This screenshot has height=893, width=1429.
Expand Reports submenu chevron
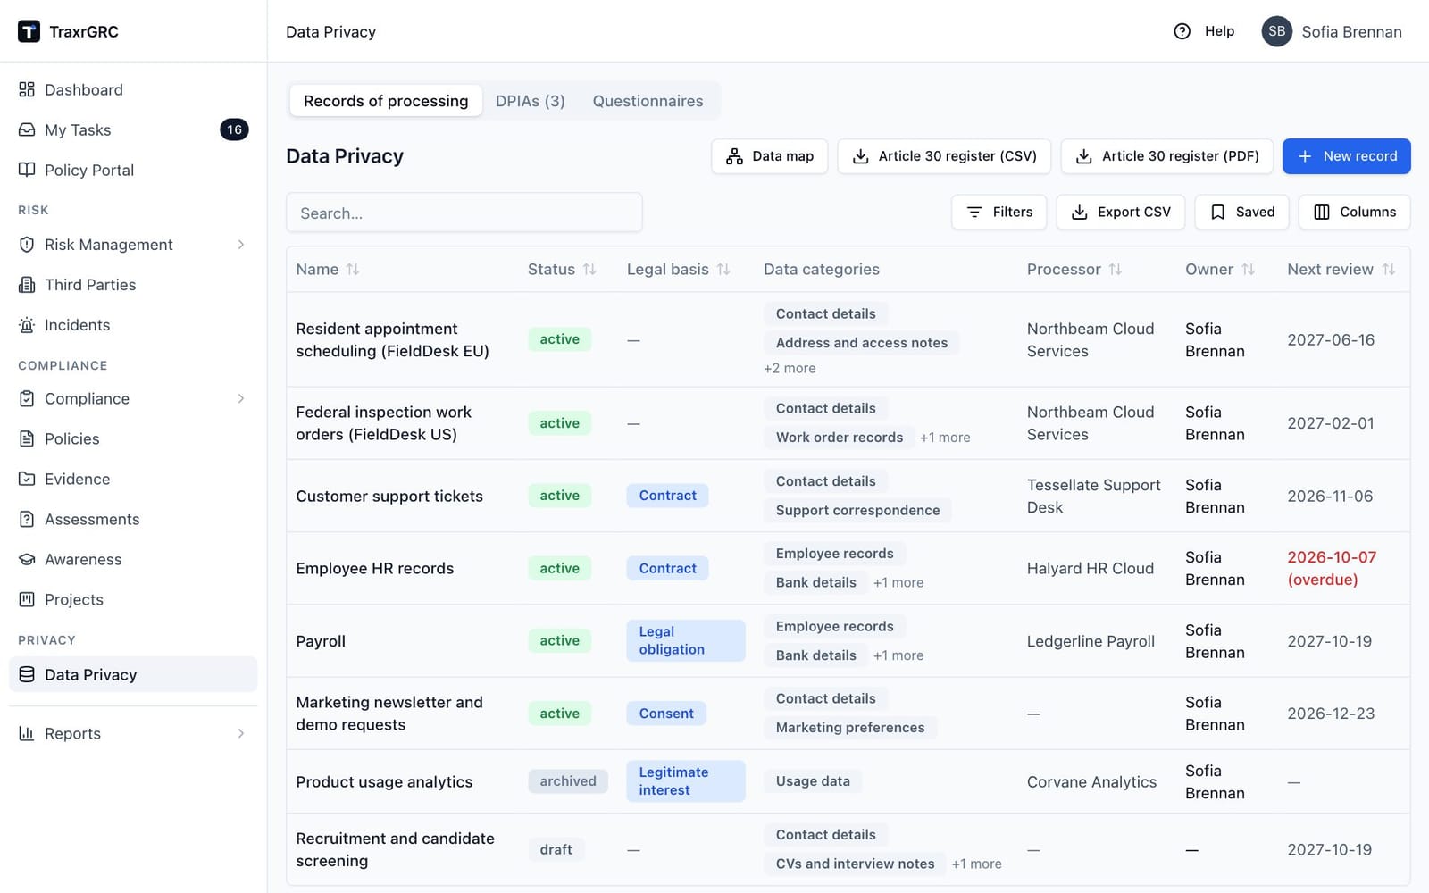point(241,733)
